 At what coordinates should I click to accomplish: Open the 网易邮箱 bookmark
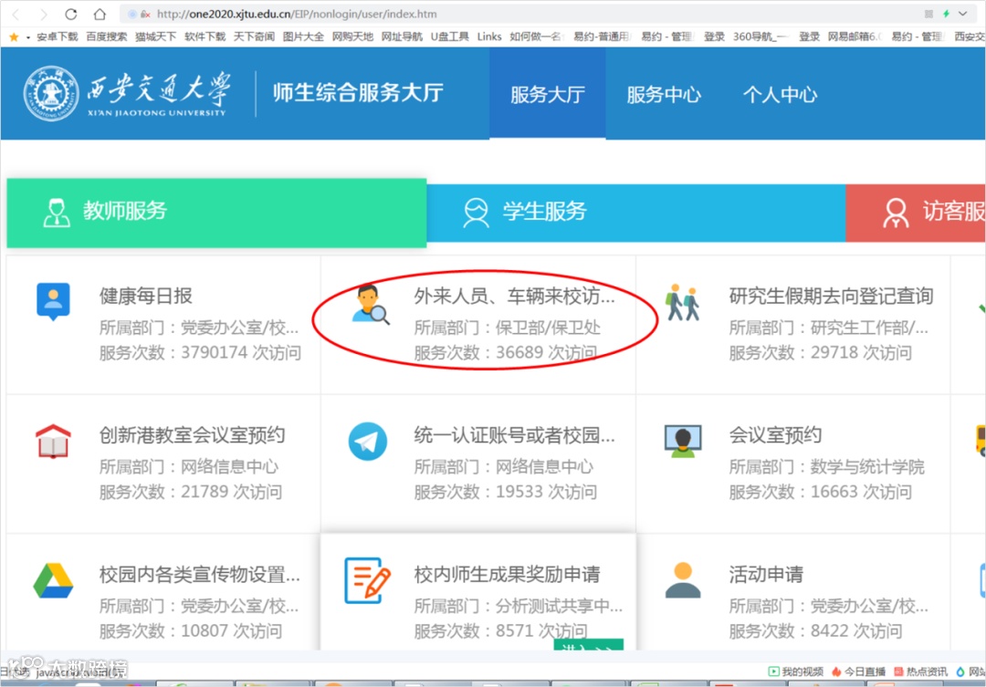(854, 36)
